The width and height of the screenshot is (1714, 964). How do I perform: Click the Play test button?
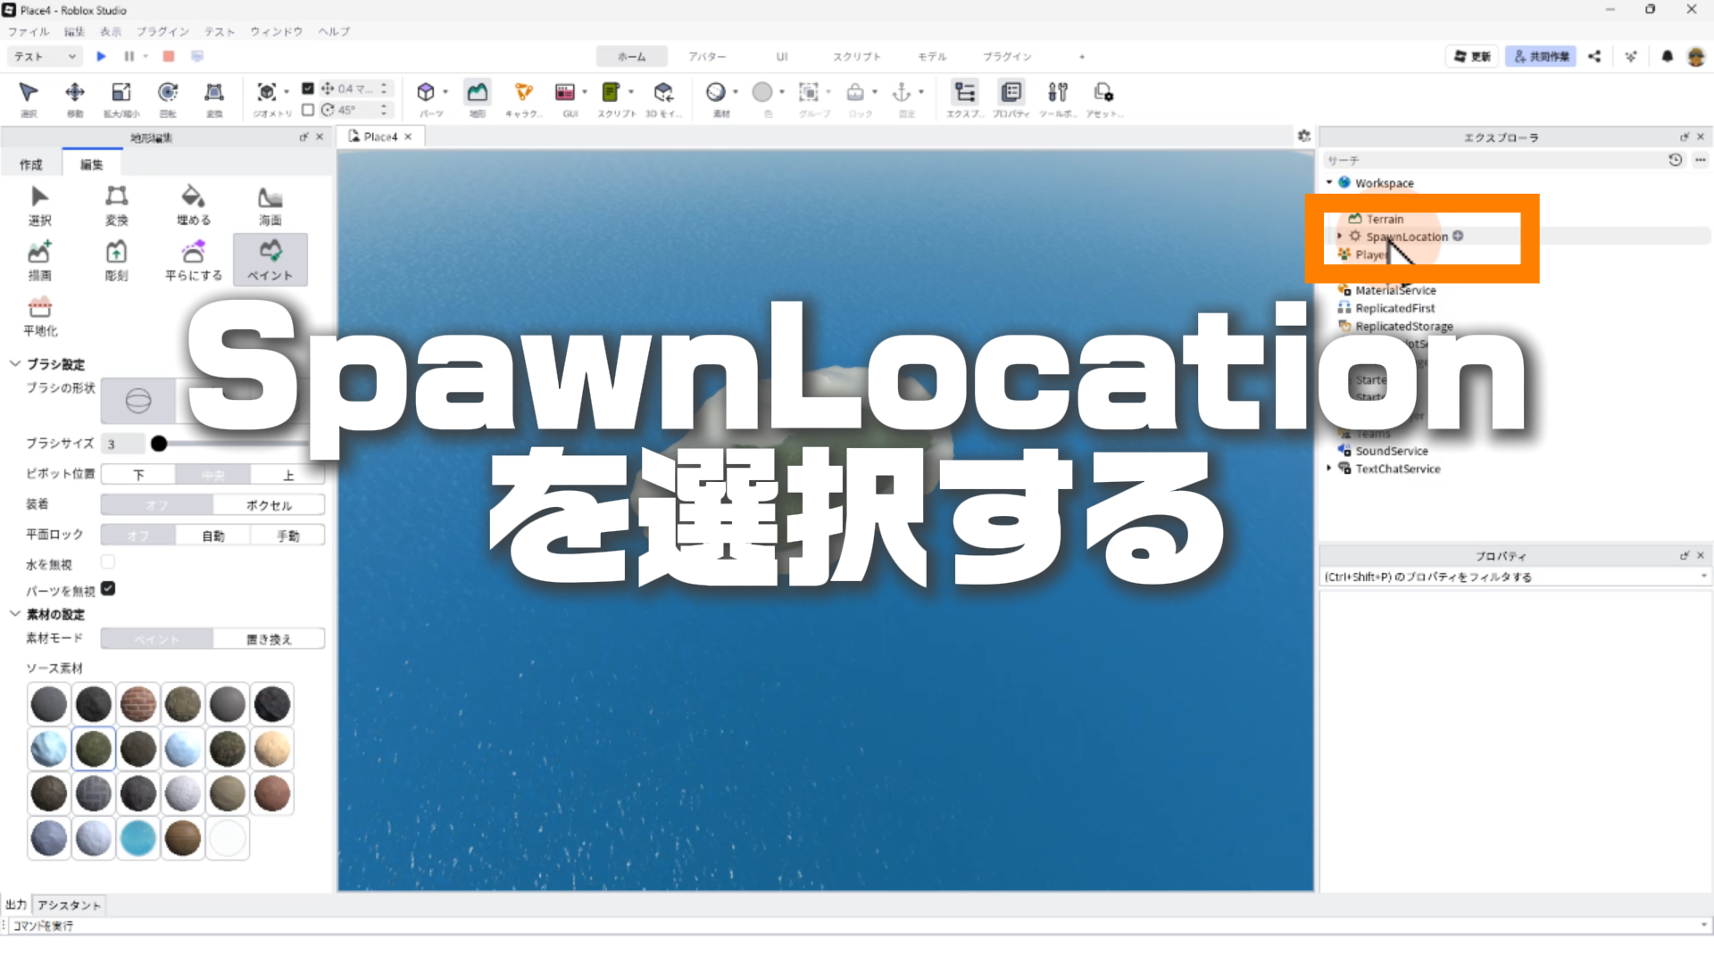tap(101, 56)
